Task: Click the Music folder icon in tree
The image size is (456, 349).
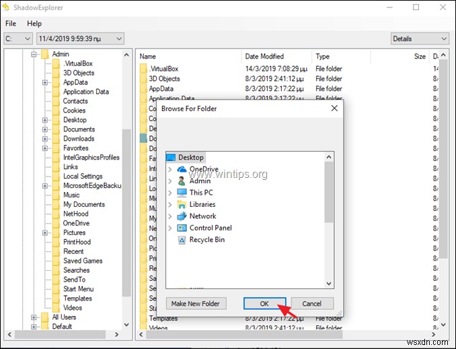Action: point(56,195)
